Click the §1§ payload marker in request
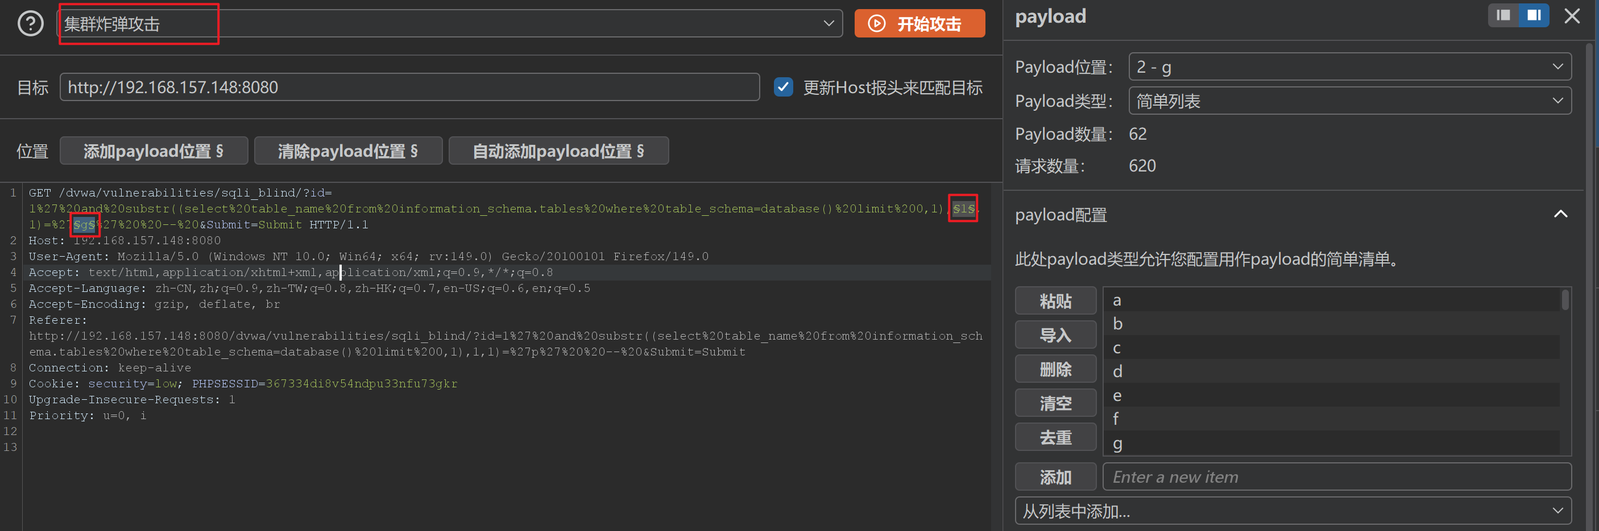1599x531 pixels. pos(963,209)
